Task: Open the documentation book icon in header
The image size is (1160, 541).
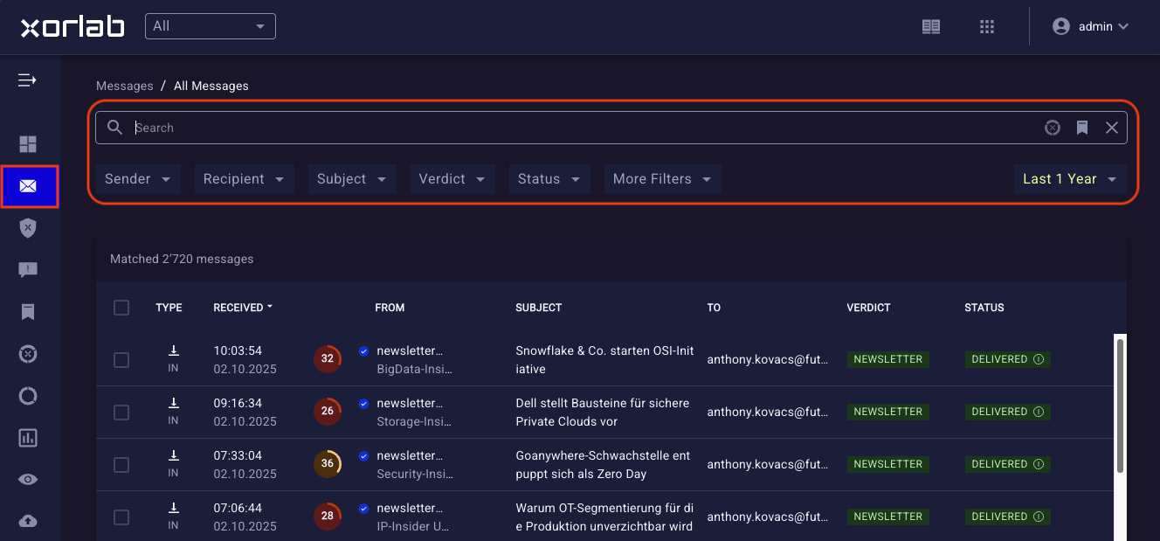Action: tap(931, 26)
